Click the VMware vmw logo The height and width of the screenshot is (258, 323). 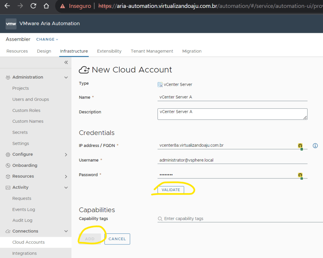coord(11,24)
